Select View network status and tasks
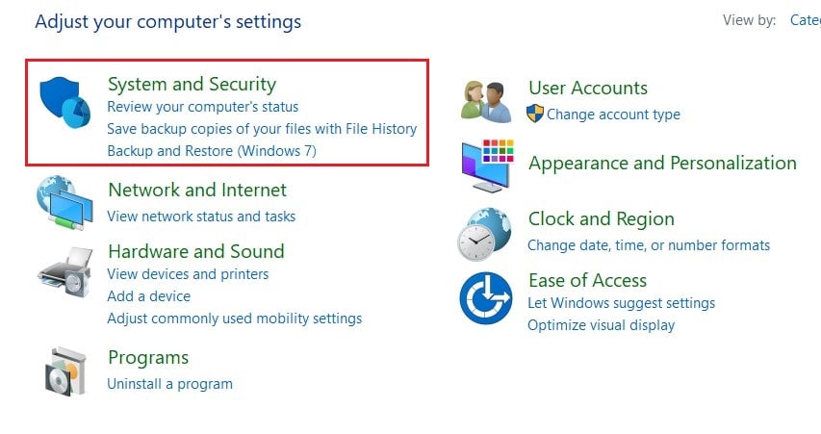This screenshot has width=821, height=434. 201,217
